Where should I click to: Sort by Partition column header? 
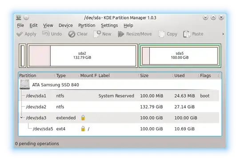[x=36, y=75]
